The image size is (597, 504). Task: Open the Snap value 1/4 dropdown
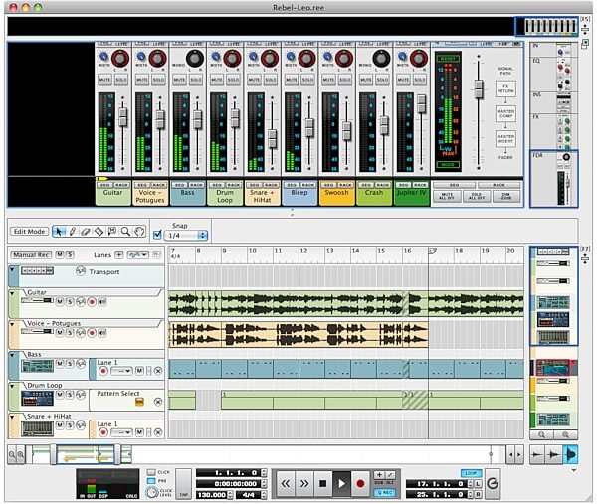186,236
